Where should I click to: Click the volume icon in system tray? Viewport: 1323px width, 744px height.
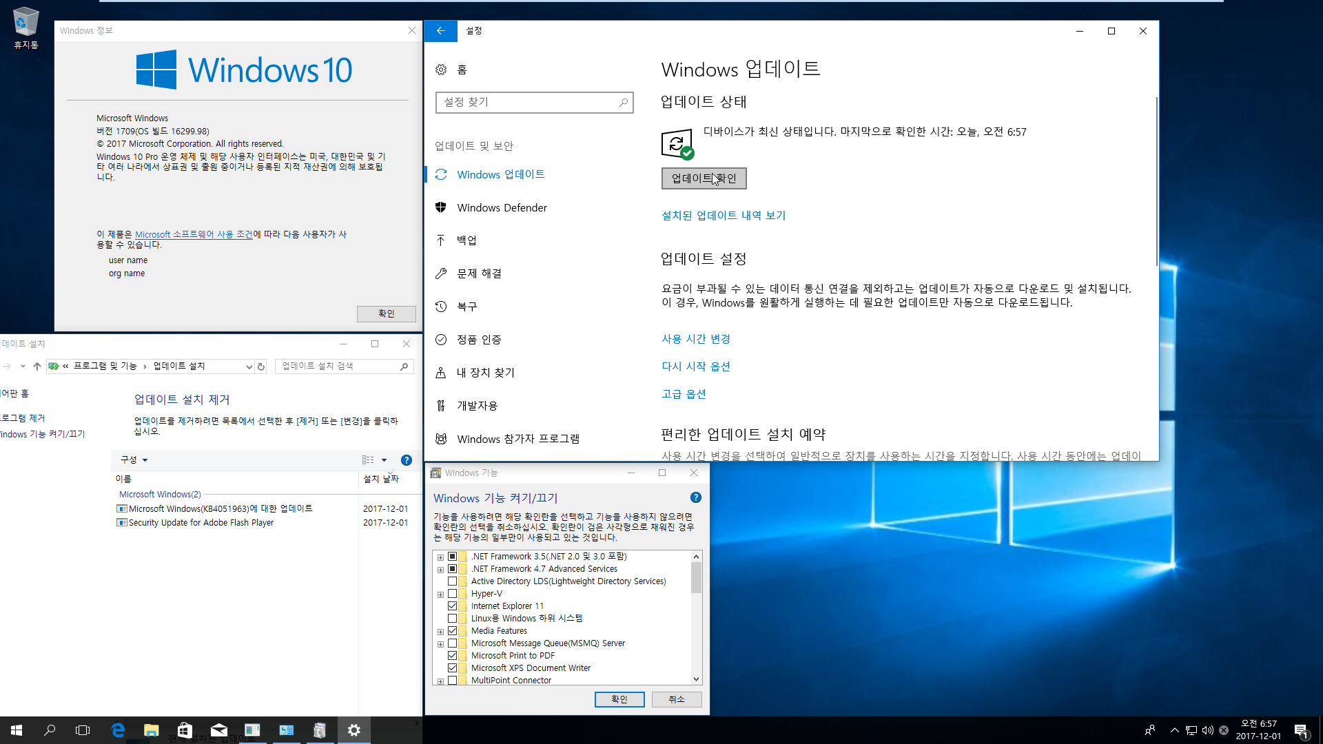pos(1207,730)
